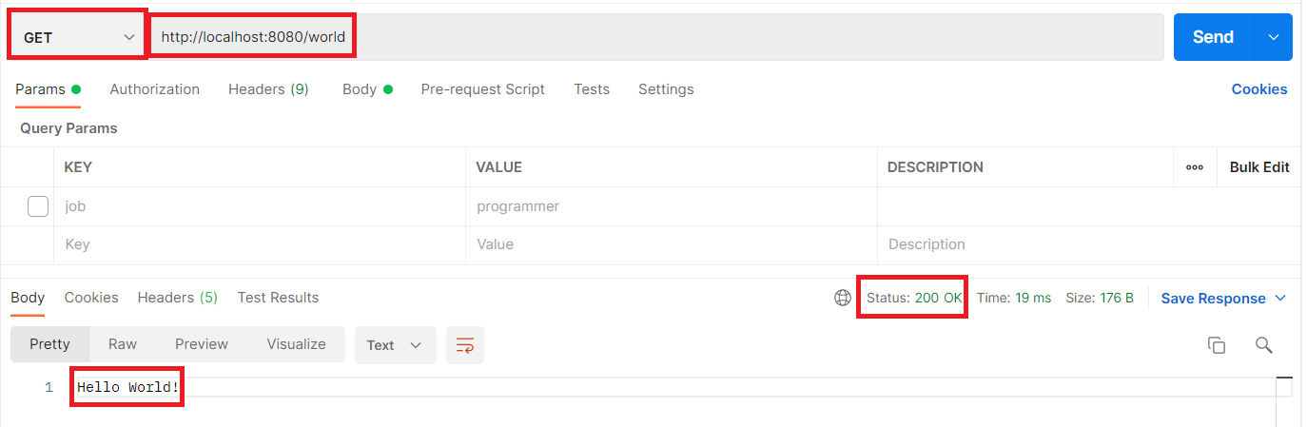Enable the job query parameter checkbox
This screenshot has height=427, width=1307.
(38, 206)
